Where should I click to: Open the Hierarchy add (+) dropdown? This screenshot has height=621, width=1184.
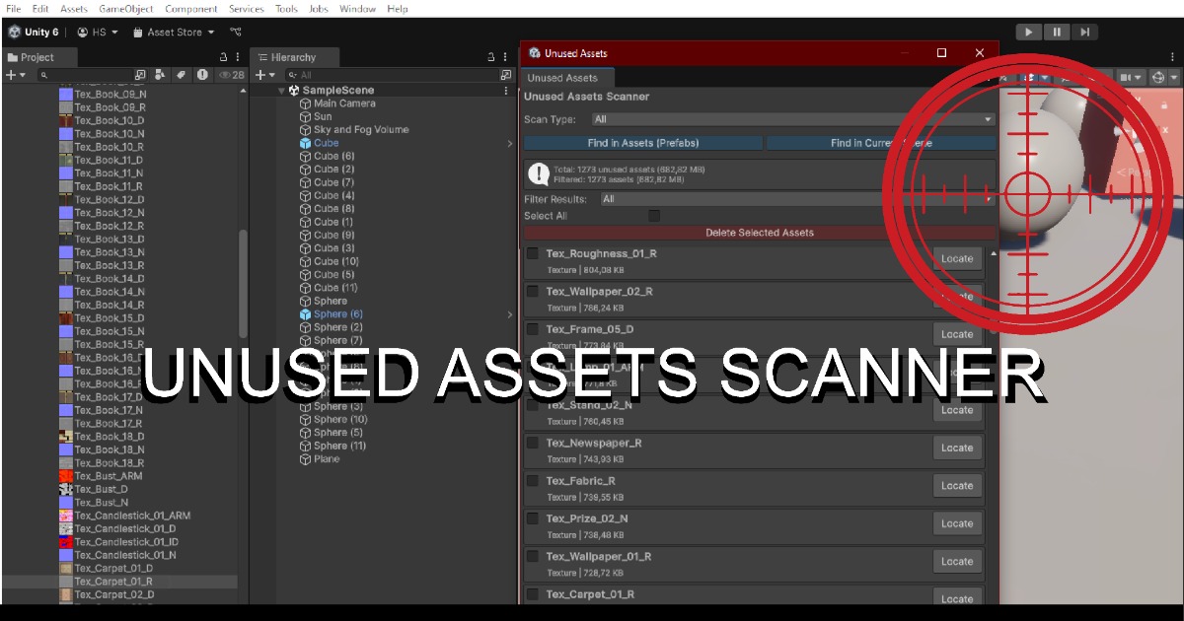point(266,75)
